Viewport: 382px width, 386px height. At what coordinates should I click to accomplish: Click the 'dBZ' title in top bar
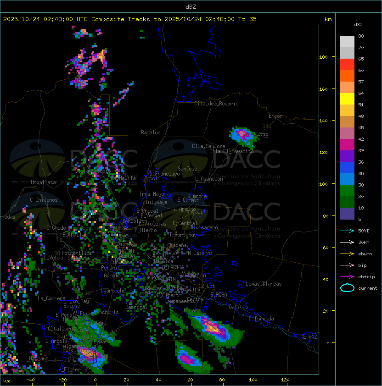[x=191, y=6]
